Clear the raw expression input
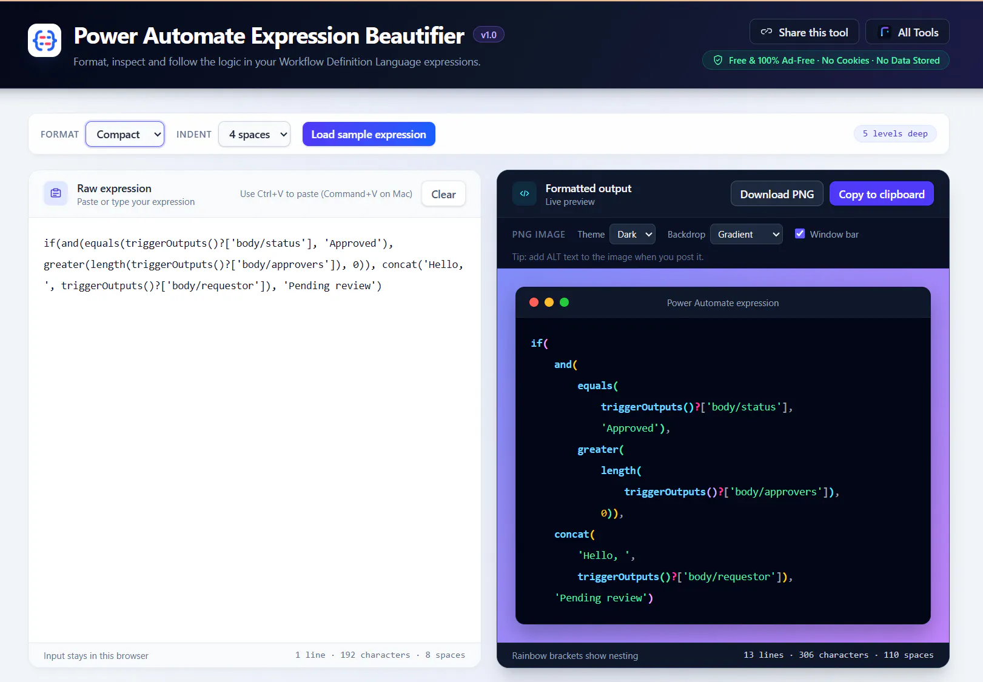 pos(443,194)
